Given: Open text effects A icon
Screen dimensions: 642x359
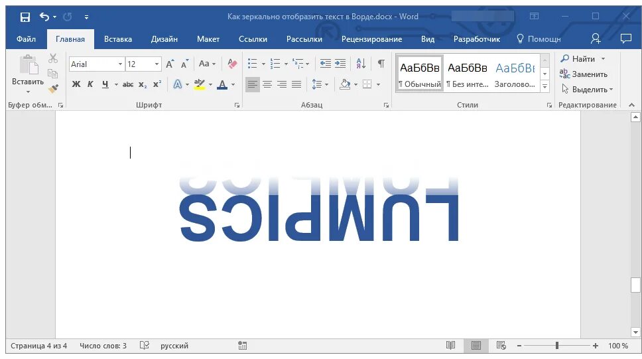Looking at the screenshot, I should click(177, 84).
